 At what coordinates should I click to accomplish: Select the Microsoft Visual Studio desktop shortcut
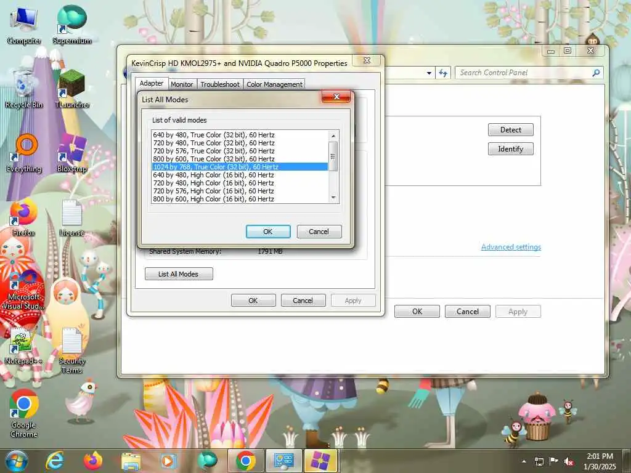click(24, 291)
